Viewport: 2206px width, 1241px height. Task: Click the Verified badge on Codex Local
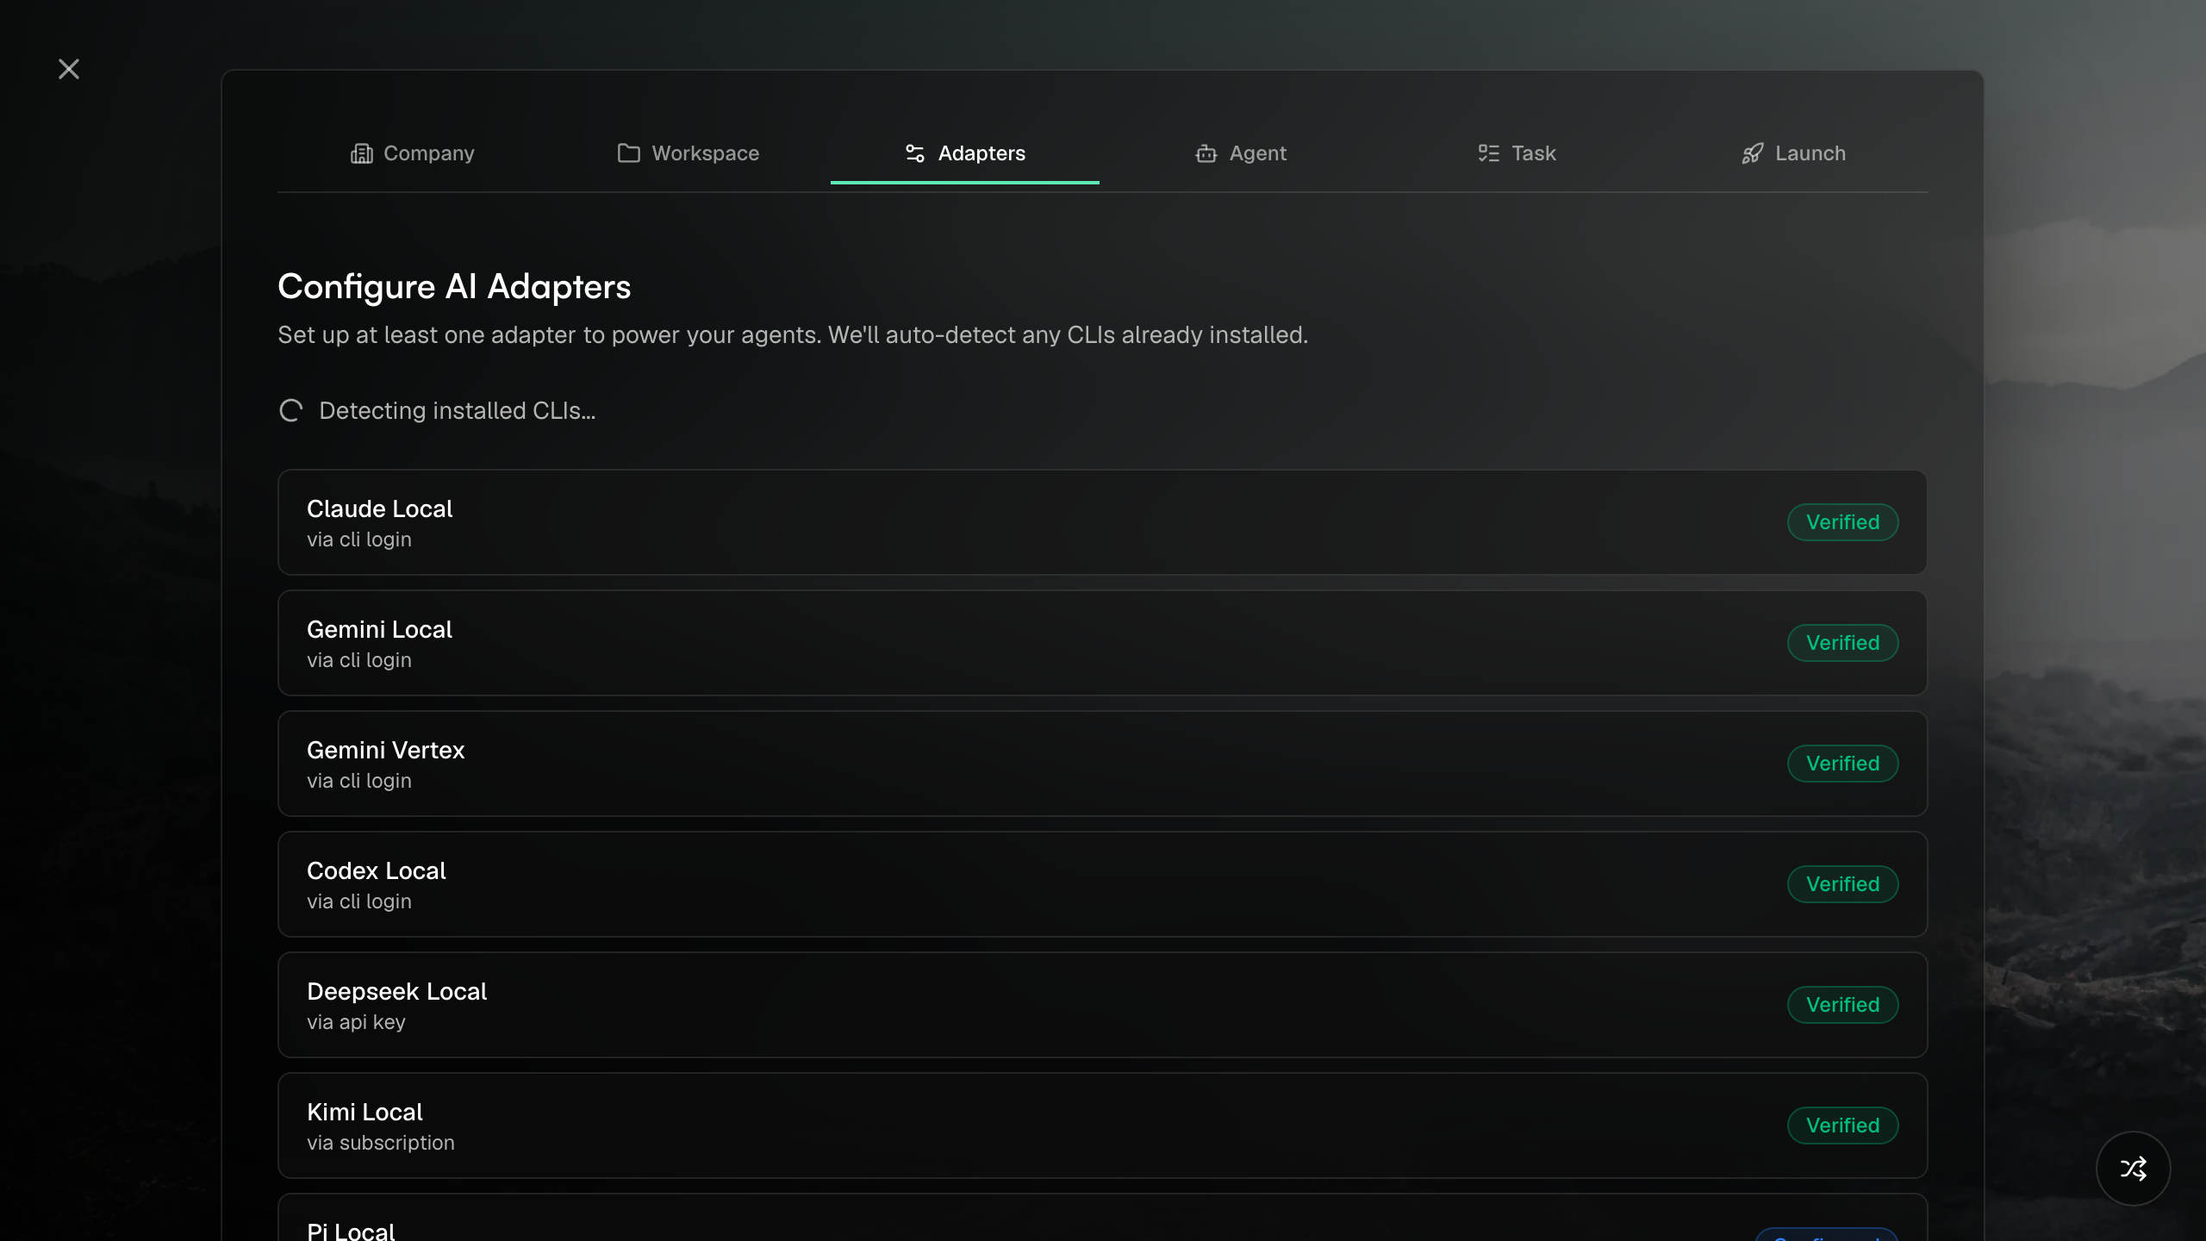coord(1842,884)
